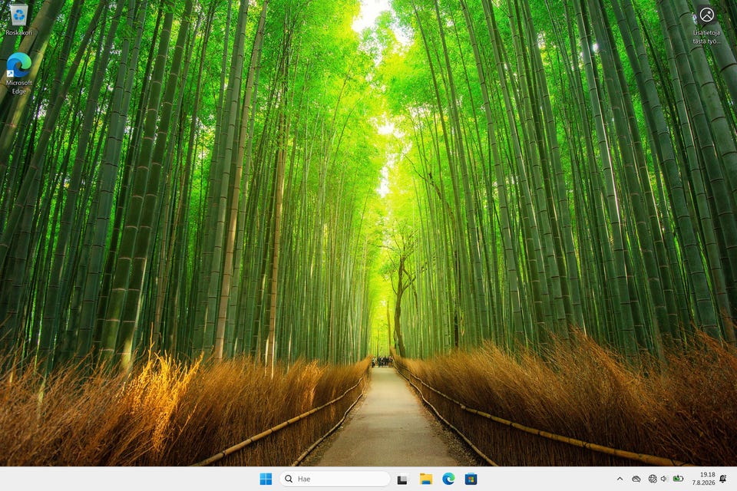Open network globe status icon
Viewport: 737px width, 491px height.
[653, 479]
